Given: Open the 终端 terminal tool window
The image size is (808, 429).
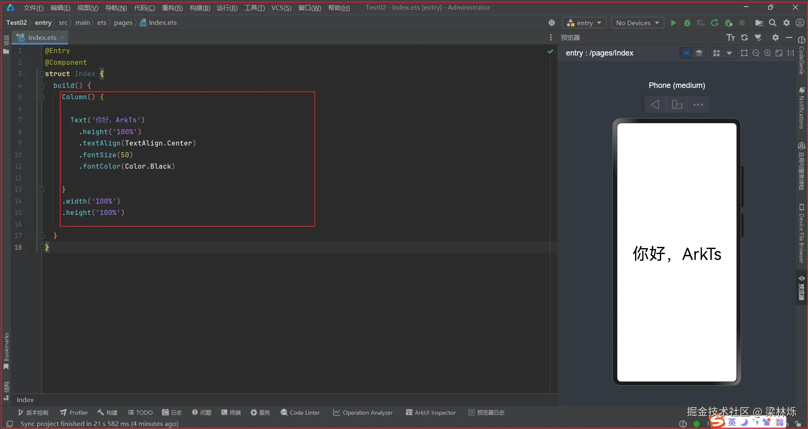Looking at the screenshot, I should point(231,413).
